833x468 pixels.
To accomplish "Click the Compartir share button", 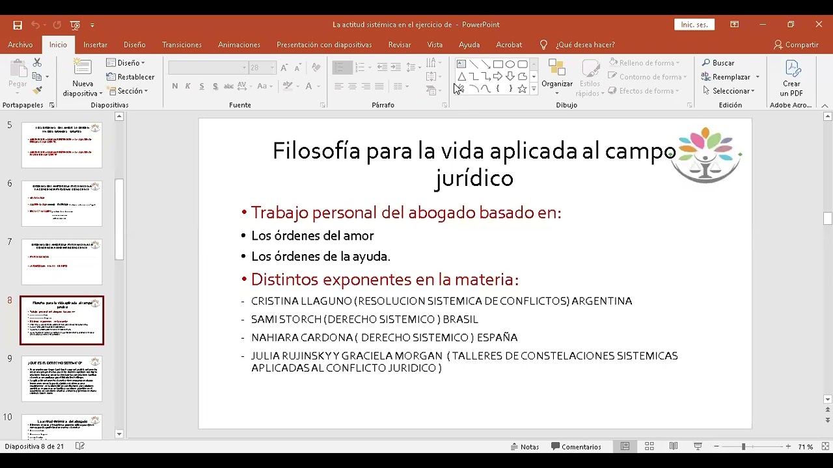I will tap(796, 45).
